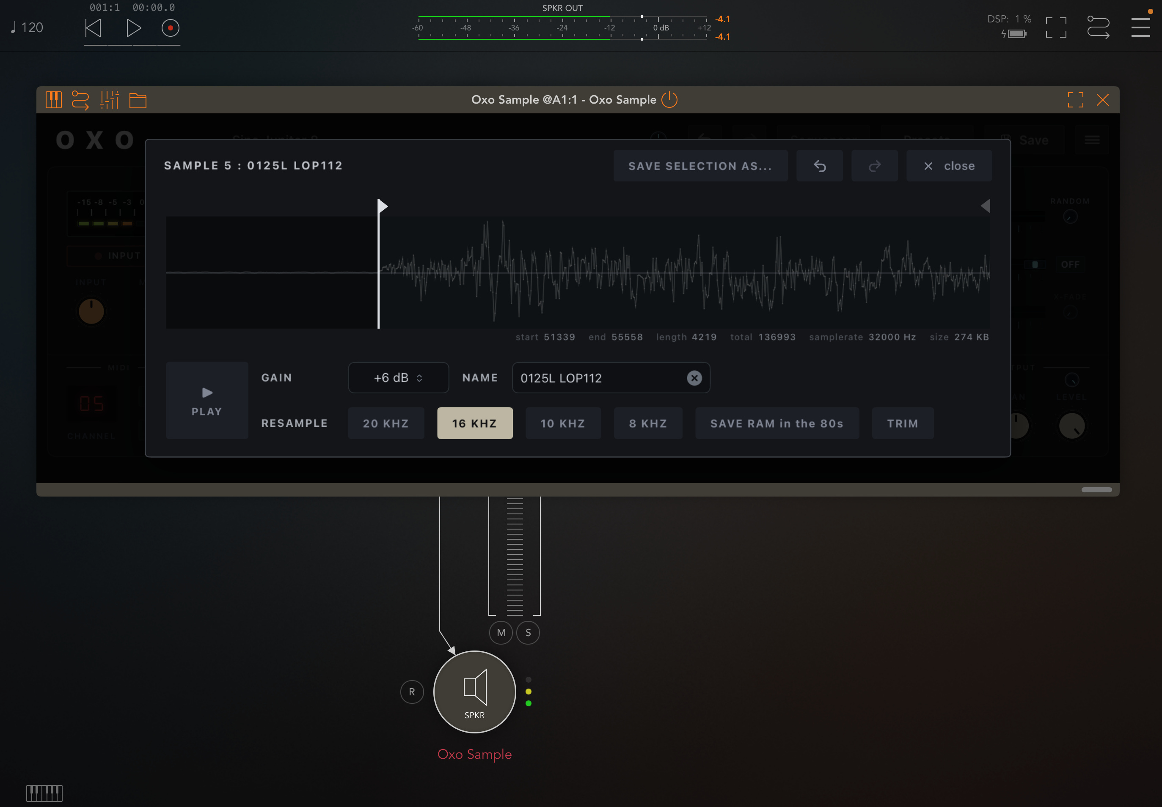Mute the speaker channel with M
Image resolution: width=1162 pixels, height=807 pixels.
pyautogui.click(x=501, y=633)
